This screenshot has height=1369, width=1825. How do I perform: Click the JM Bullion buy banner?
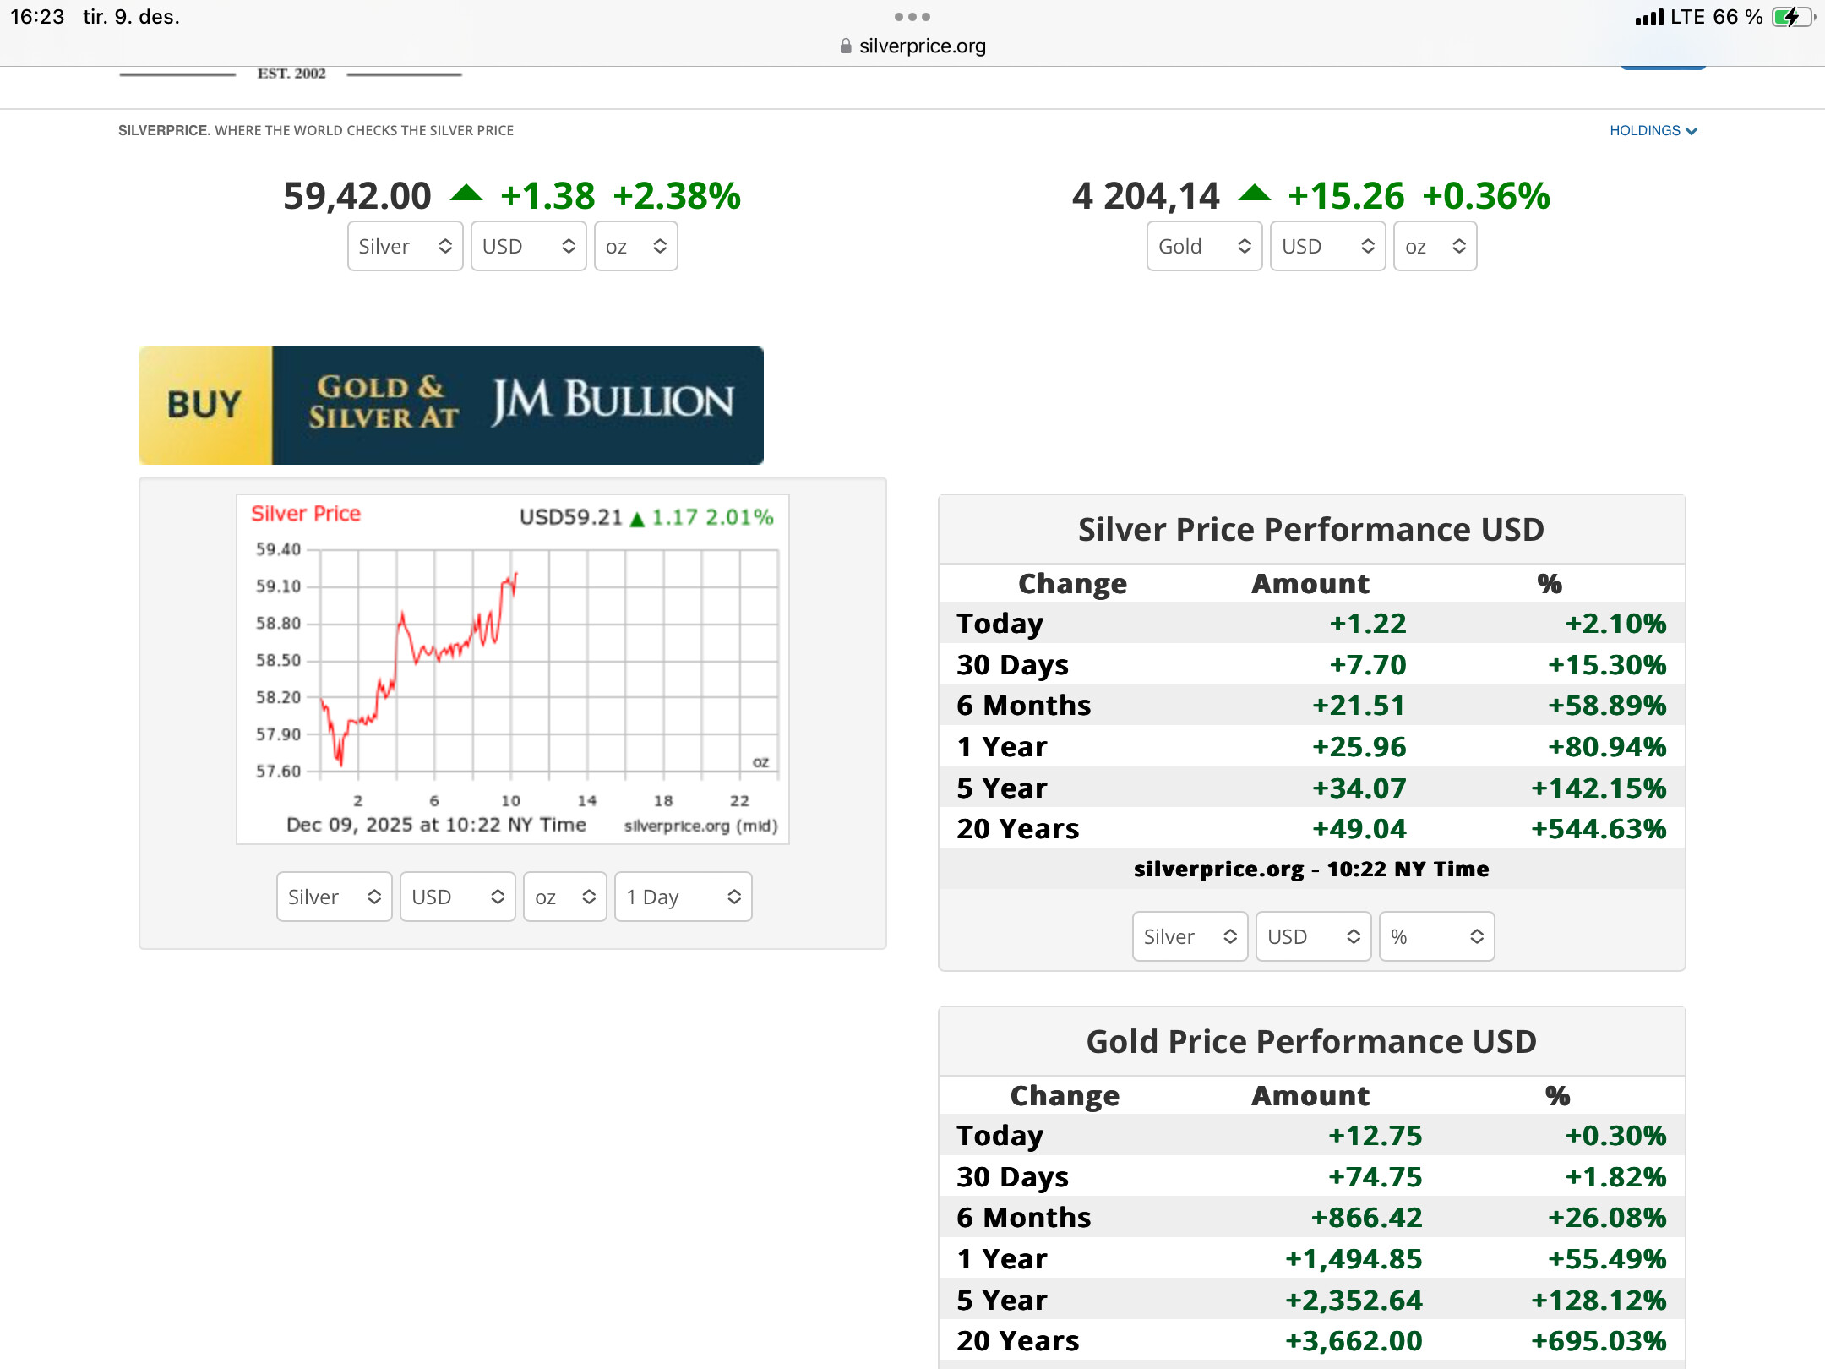tap(451, 406)
